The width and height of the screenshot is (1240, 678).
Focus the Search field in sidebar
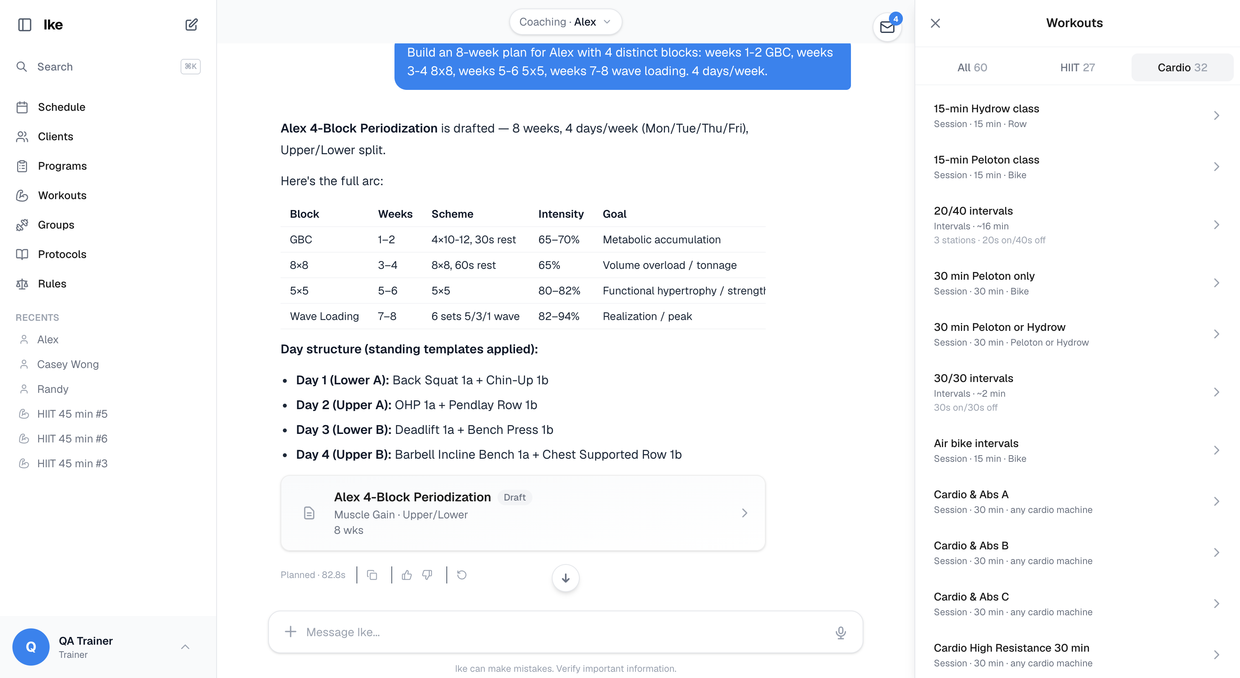[x=108, y=66]
